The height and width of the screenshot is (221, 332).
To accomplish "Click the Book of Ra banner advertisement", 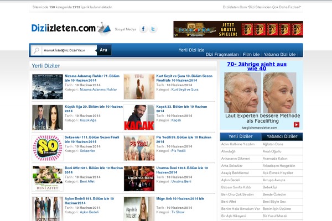I will tap(238, 29).
